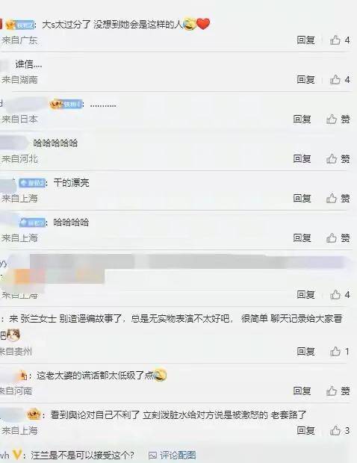Reply to the 干的漂亮 comment
This screenshot has width=357, height=463.
302,198
